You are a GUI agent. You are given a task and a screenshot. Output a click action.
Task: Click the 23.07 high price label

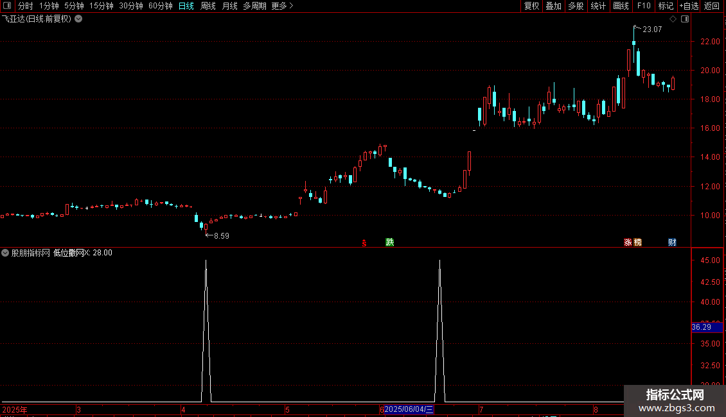tap(652, 30)
